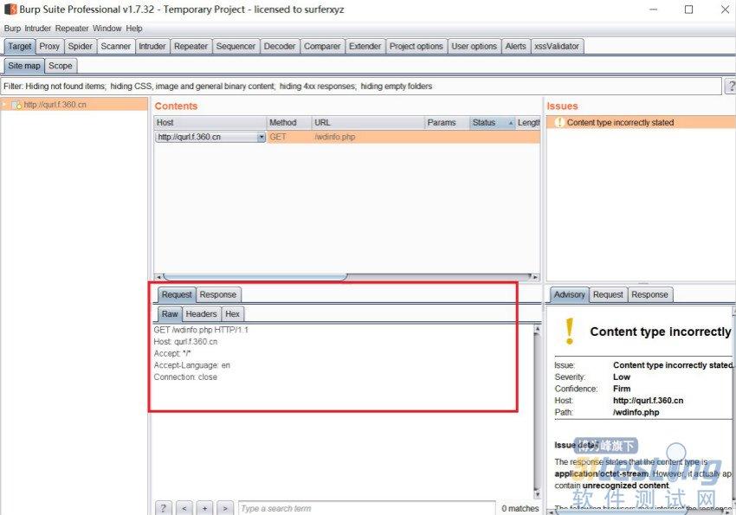Open the Repeater menu item

(x=72, y=28)
